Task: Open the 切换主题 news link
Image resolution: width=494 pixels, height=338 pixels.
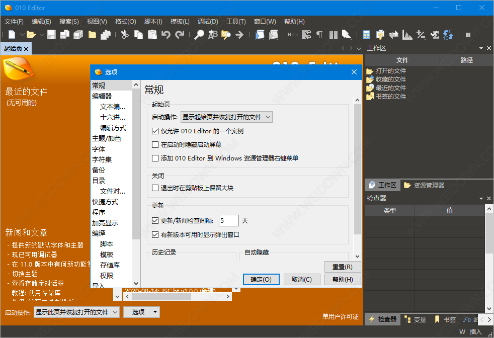Action: pyautogui.click(x=25, y=274)
